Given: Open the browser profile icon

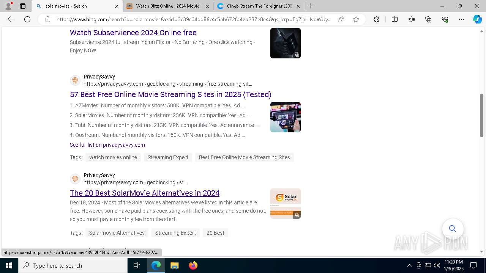Looking at the screenshot, I should pos(8,6).
